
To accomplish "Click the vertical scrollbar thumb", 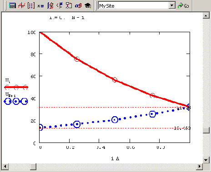I will pyautogui.click(x=206, y=130).
